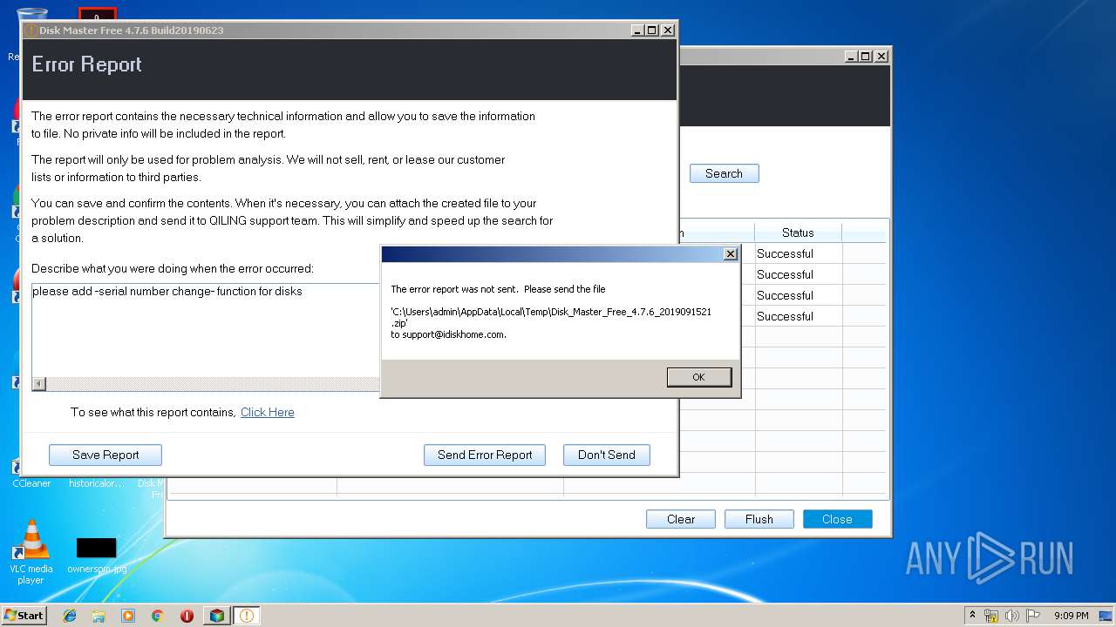The width and height of the screenshot is (1116, 627).
Task: Click the Close button in the background window
Action: click(837, 519)
